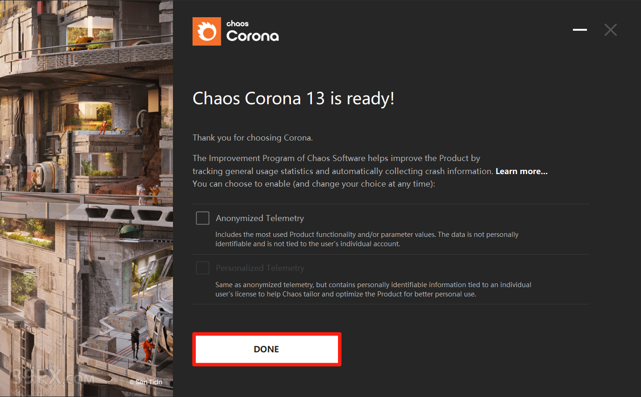Image resolution: width=641 pixels, height=397 pixels.
Task: Click the "You can choose to enable" line
Action: coord(314,184)
